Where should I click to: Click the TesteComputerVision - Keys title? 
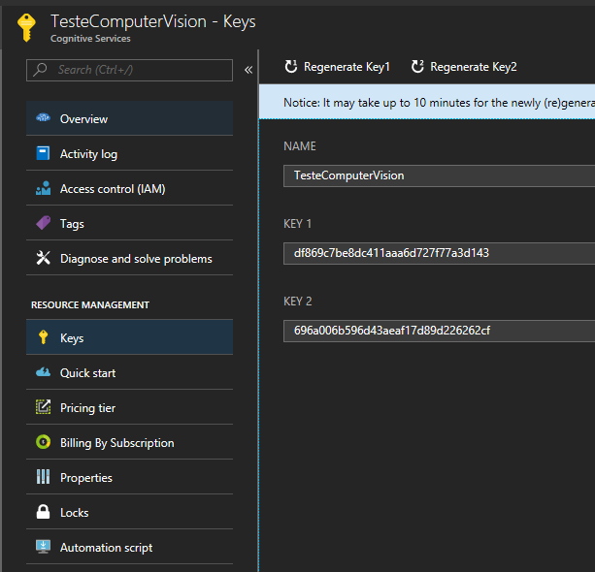coord(153,21)
